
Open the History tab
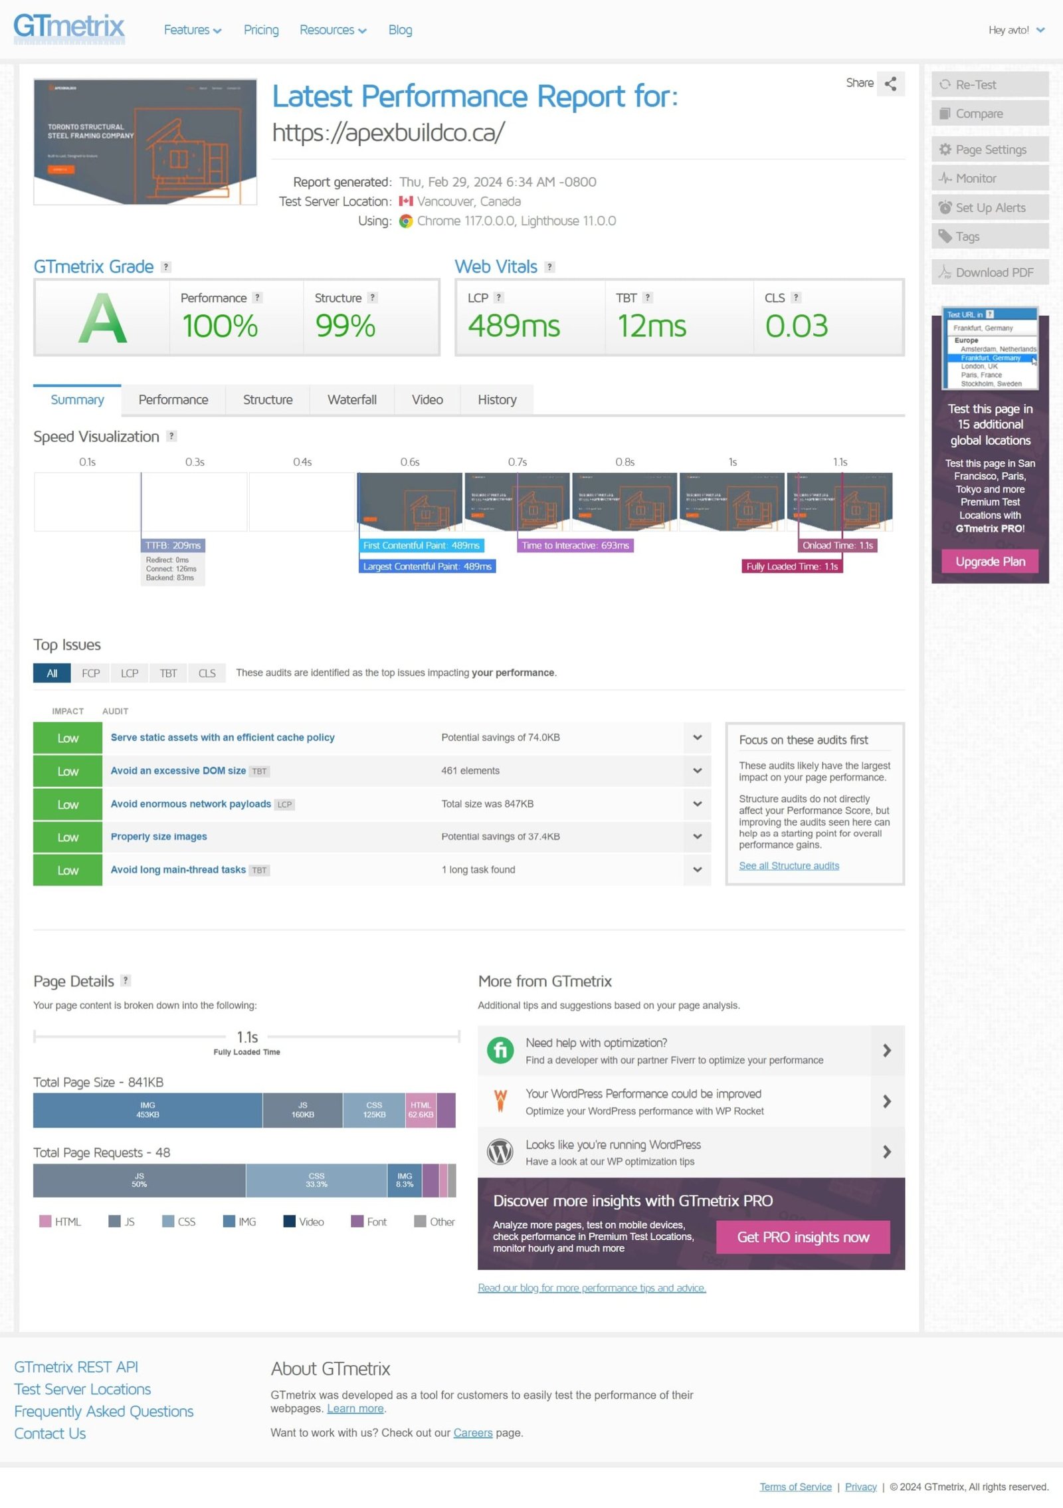496,399
